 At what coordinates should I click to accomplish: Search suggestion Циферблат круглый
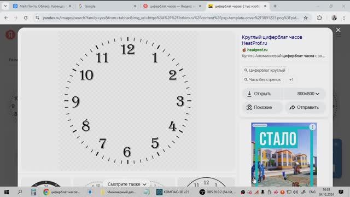pos(265,71)
